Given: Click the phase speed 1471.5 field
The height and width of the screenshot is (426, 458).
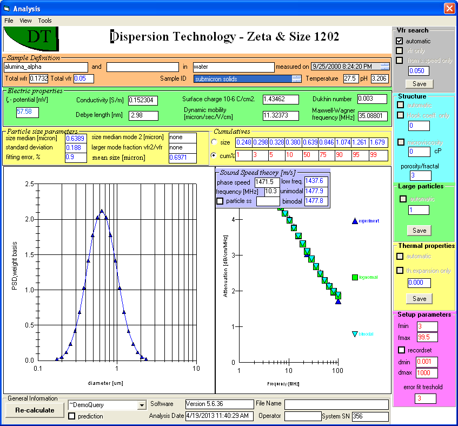Looking at the screenshot, I should [x=267, y=182].
